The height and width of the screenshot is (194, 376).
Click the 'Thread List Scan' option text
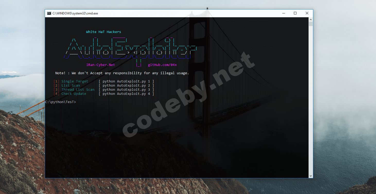[x=78, y=90]
